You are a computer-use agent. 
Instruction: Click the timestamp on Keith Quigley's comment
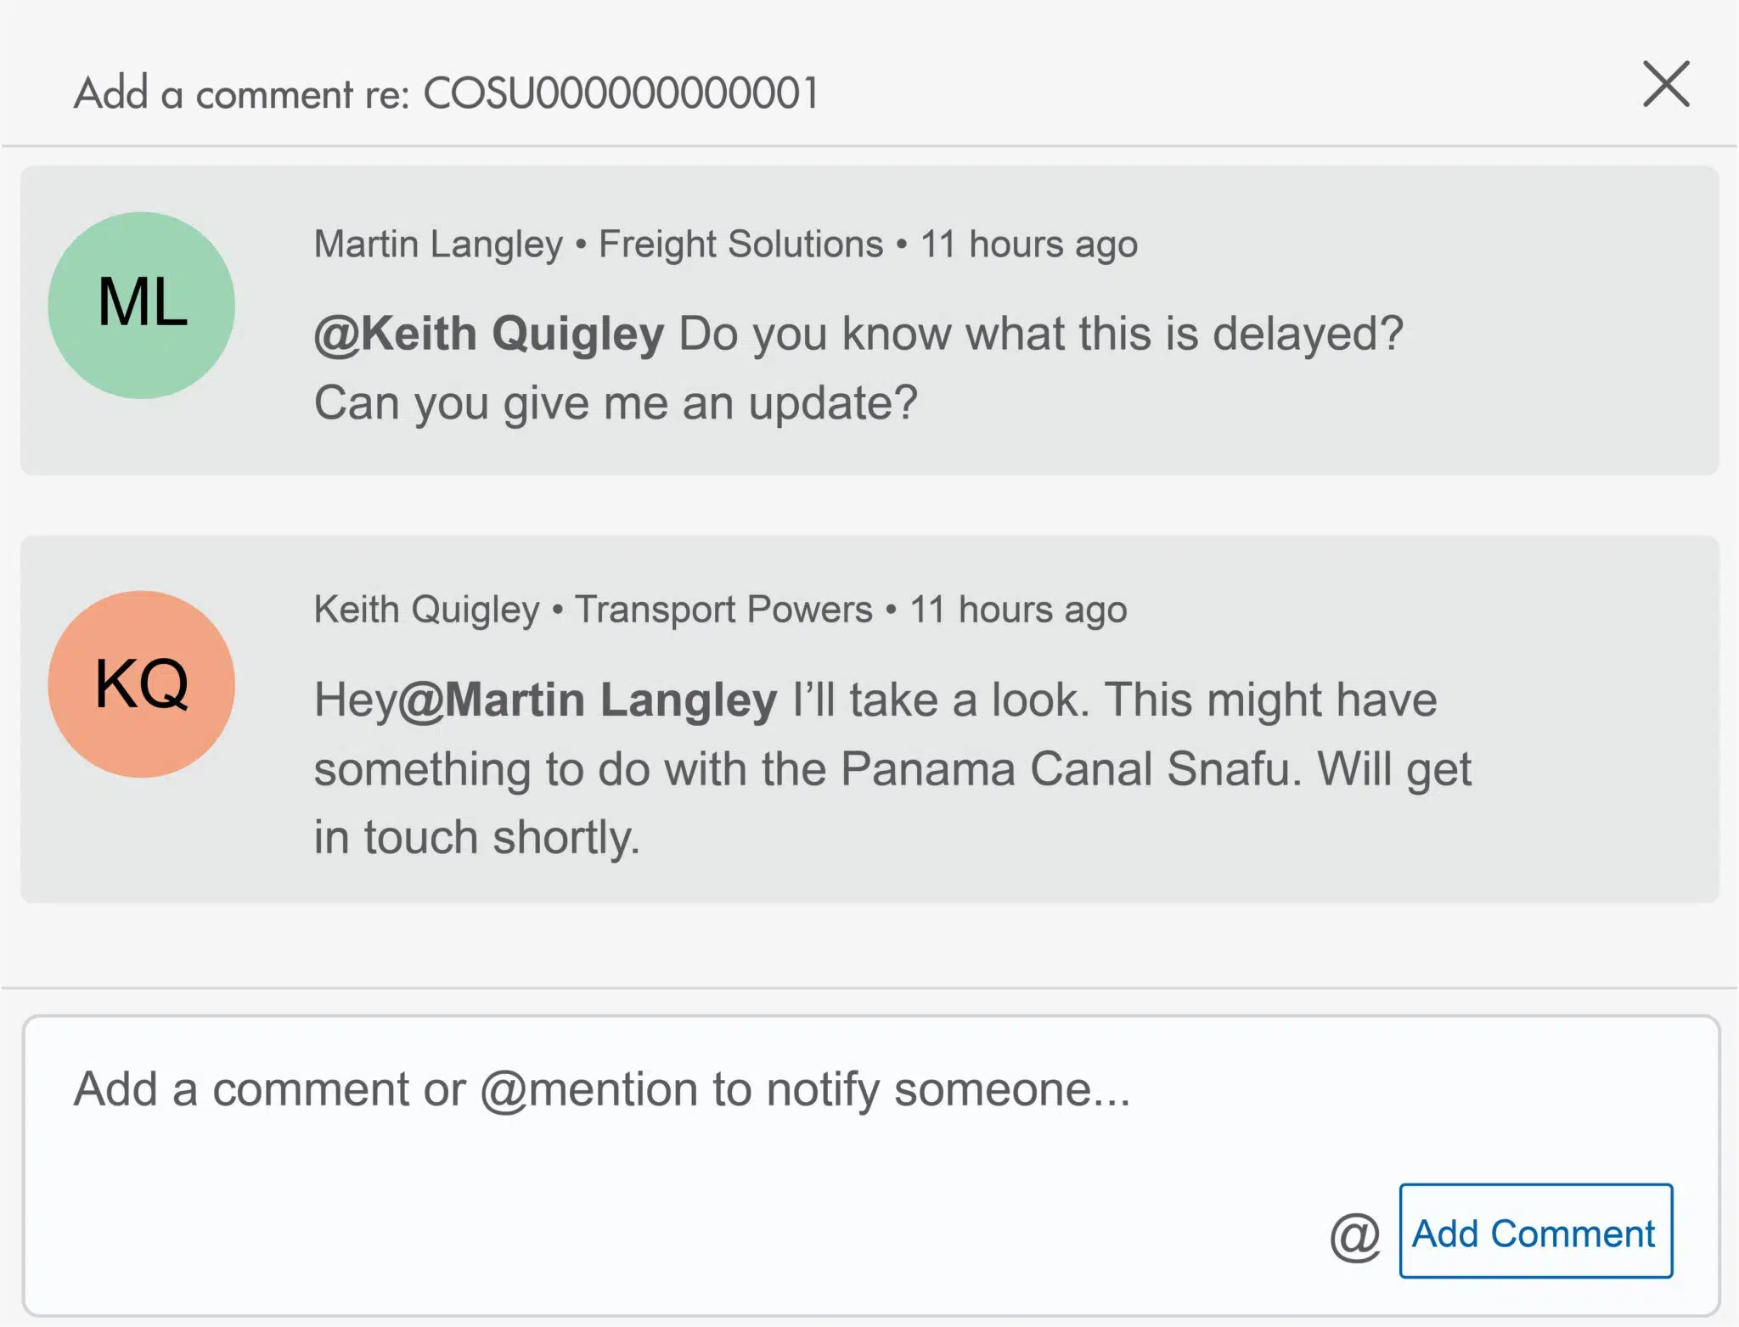coord(1018,610)
